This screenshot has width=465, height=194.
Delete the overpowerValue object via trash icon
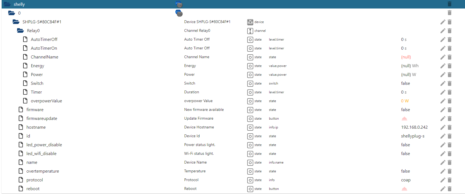[450, 101]
